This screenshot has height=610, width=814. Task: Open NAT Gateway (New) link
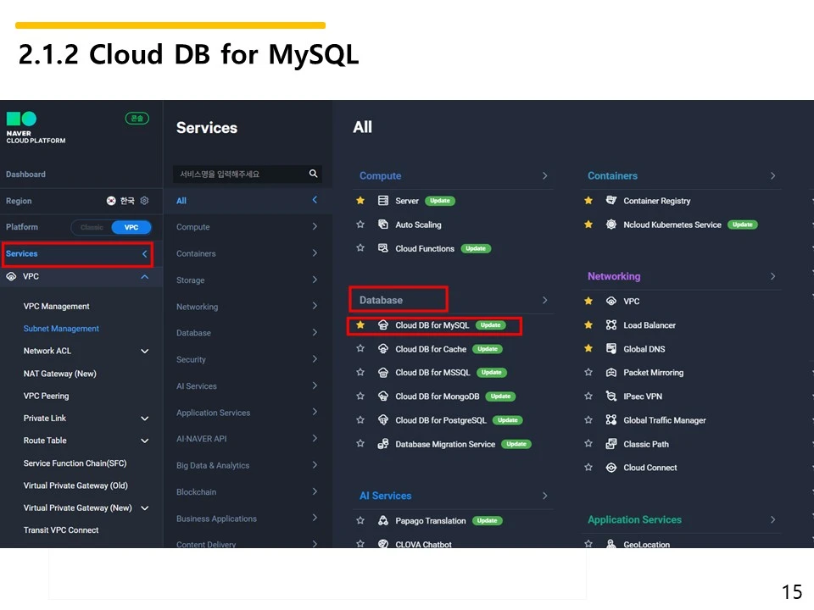[x=59, y=374]
